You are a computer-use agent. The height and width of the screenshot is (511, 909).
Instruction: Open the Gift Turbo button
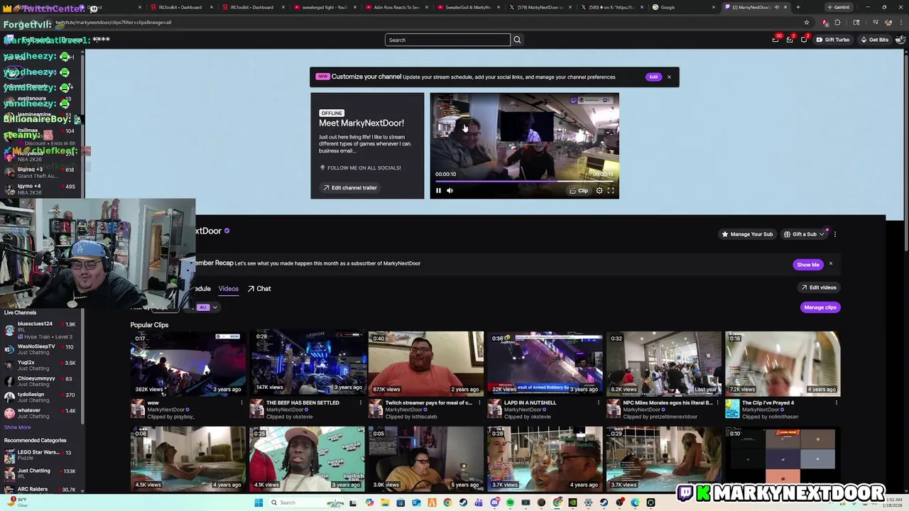pyautogui.click(x=832, y=40)
